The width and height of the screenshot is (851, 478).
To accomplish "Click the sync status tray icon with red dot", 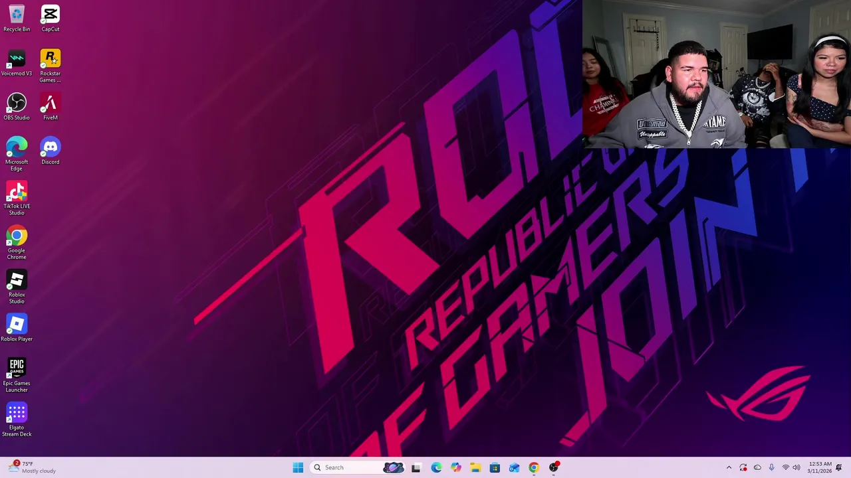I will pos(743,467).
